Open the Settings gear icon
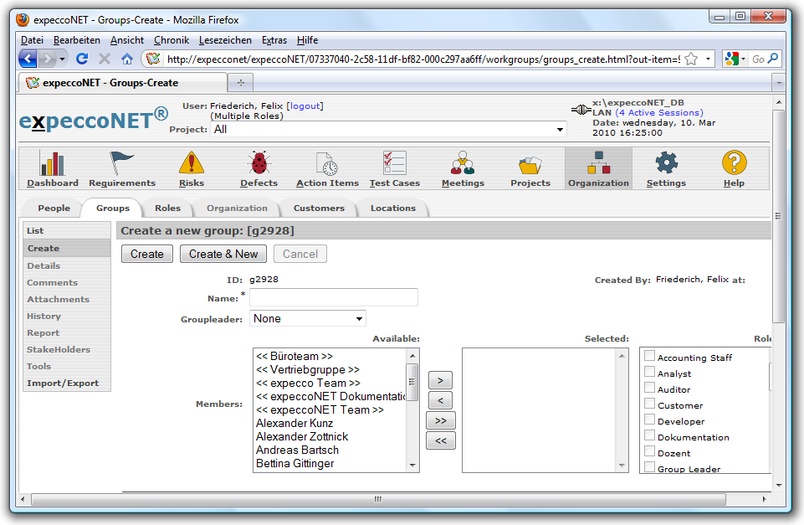The width and height of the screenshot is (804, 525). click(666, 162)
